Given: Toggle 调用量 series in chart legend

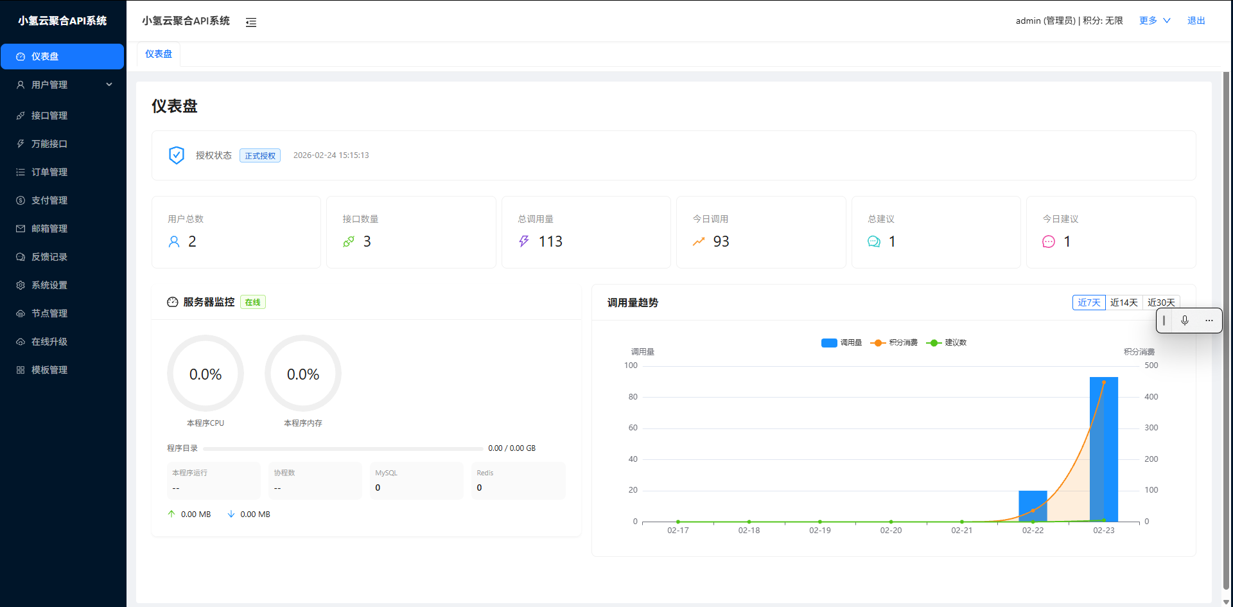Looking at the screenshot, I should pos(842,342).
